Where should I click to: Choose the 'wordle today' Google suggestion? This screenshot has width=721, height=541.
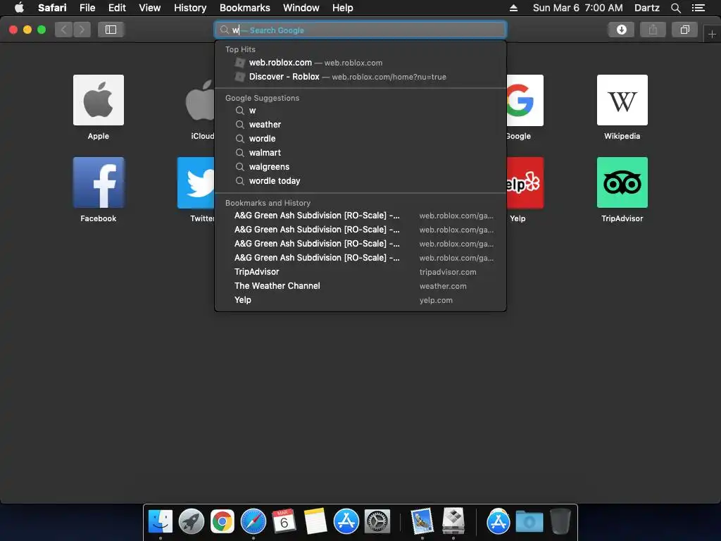pos(360,181)
